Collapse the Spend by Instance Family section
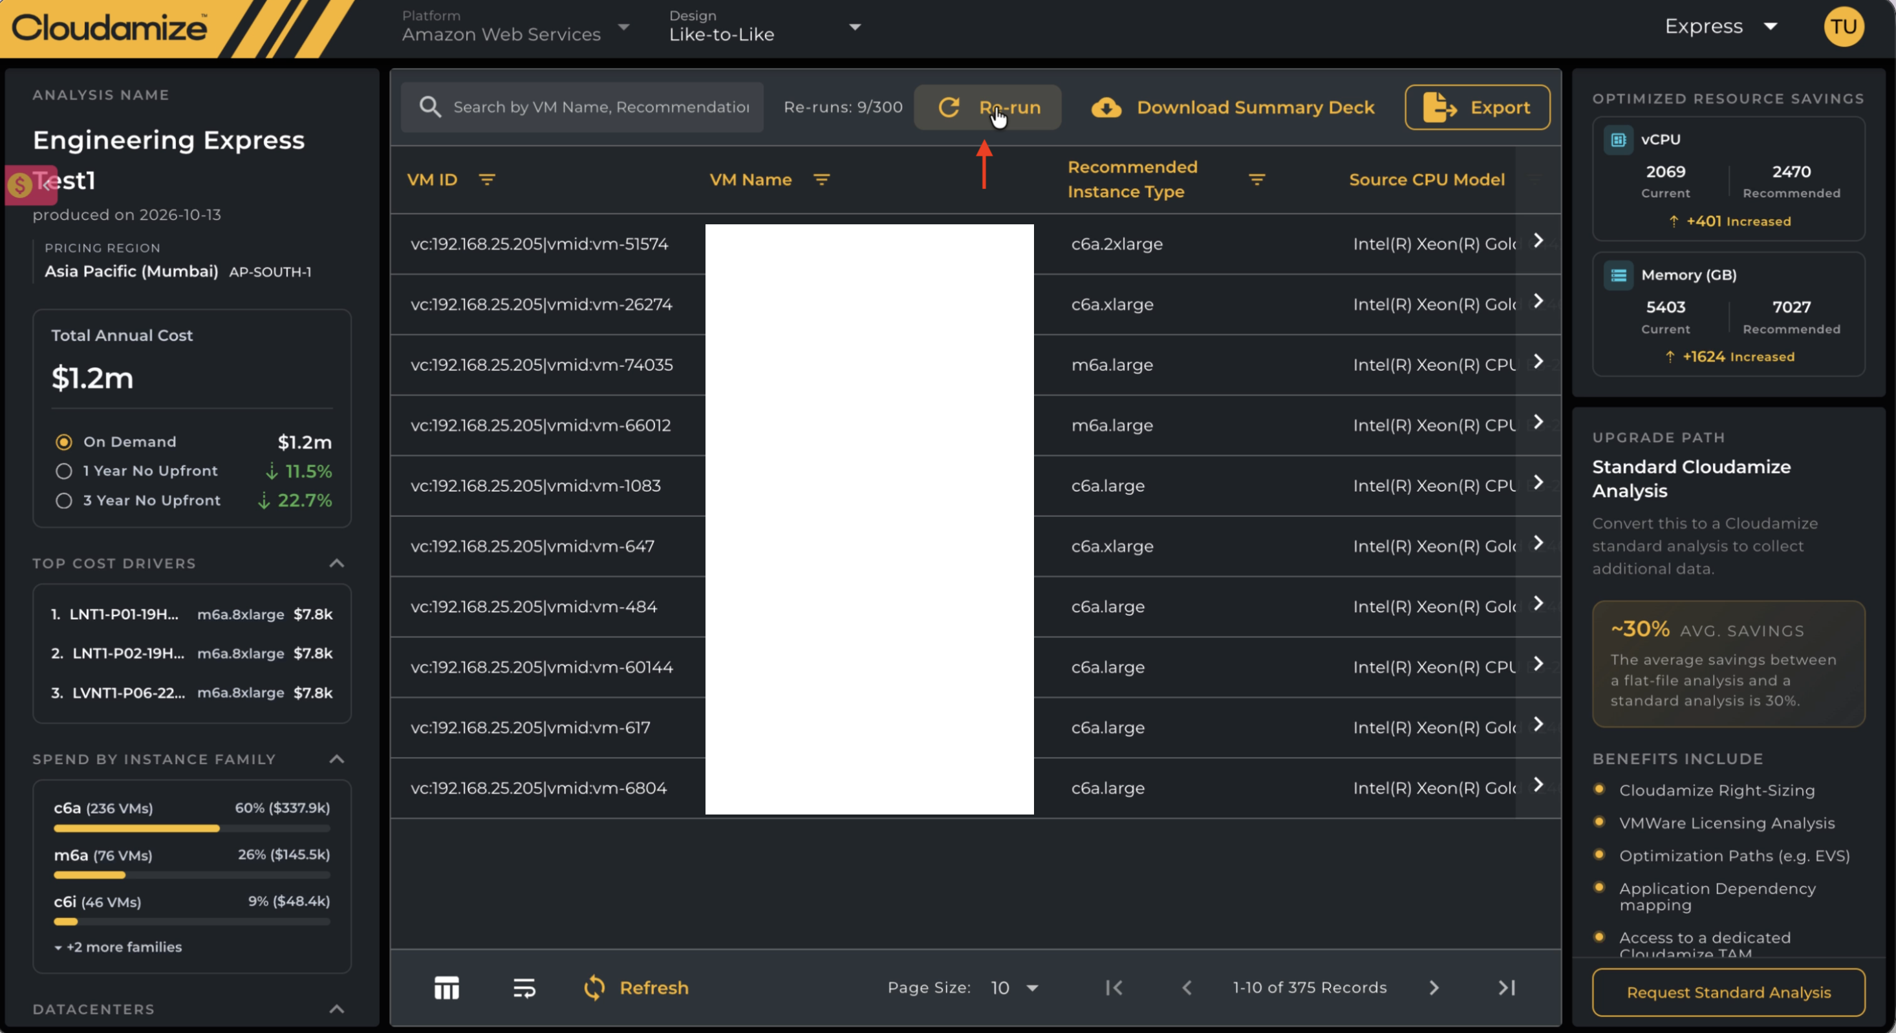Viewport: 1896px width, 1033px height. click(336, 760)
